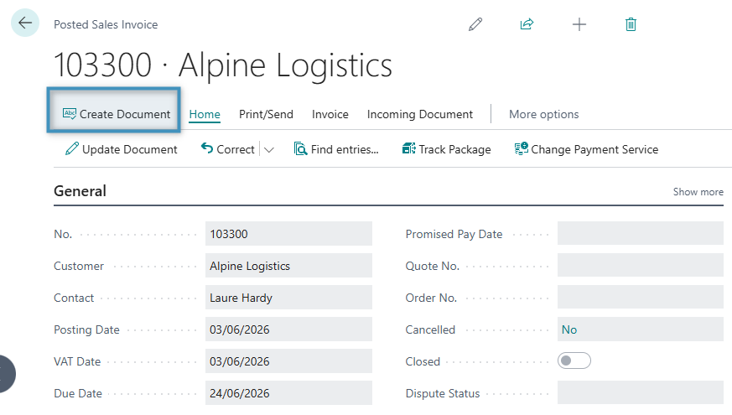Click the VAT Date field
732x415 pixels.
288,361
